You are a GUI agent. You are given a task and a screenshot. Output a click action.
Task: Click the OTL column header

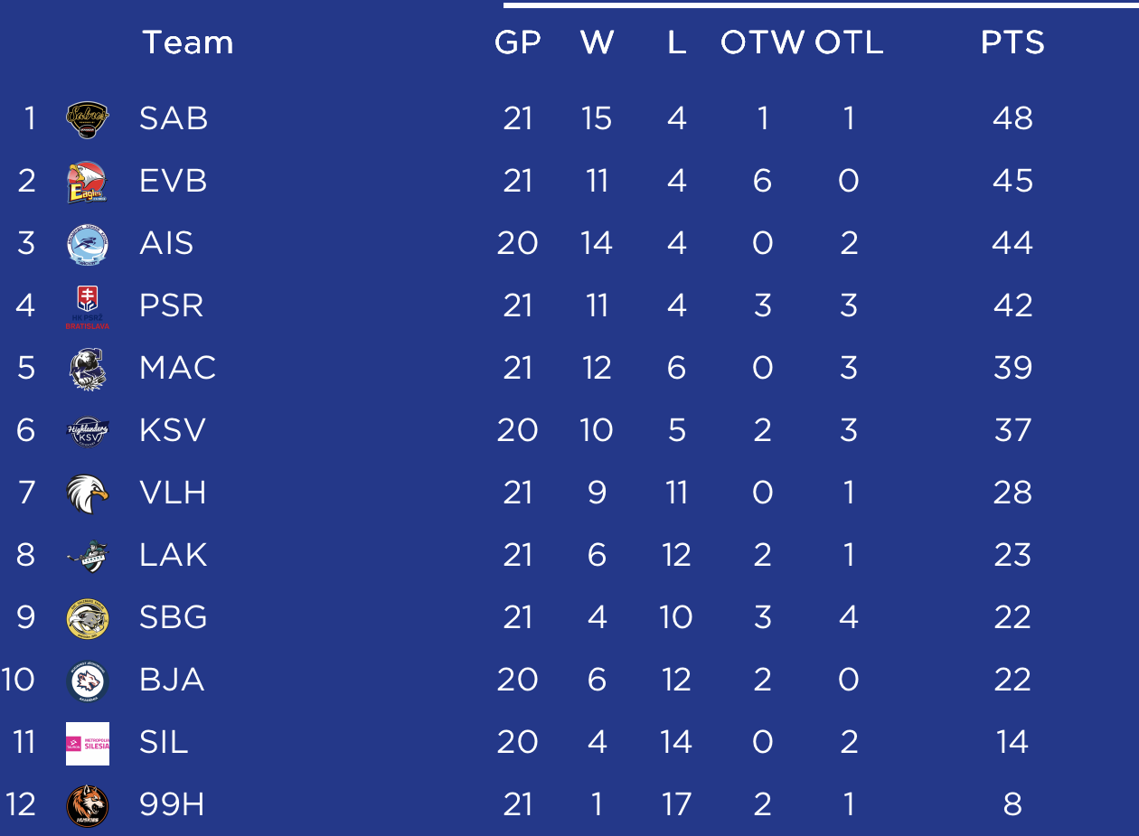click(x=849, y=42)
